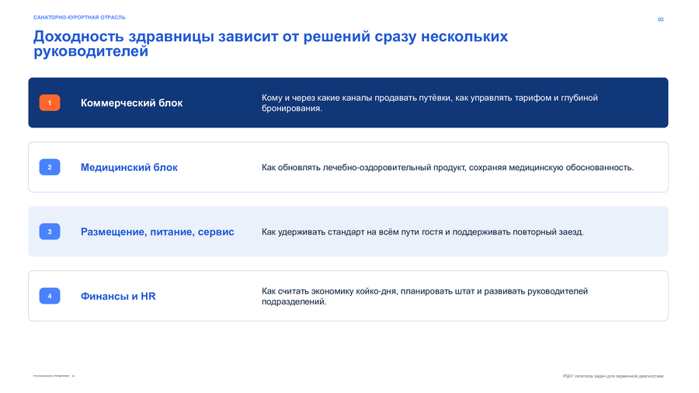699x393 pixels.
Task: Click the slide page number 03
Action: point(661,19)
